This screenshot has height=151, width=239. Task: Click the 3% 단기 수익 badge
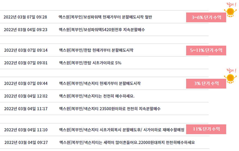pos(206,84)
